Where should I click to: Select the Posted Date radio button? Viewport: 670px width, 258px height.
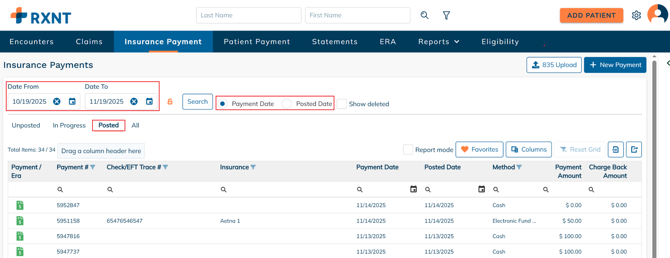[x=287, y=104]
